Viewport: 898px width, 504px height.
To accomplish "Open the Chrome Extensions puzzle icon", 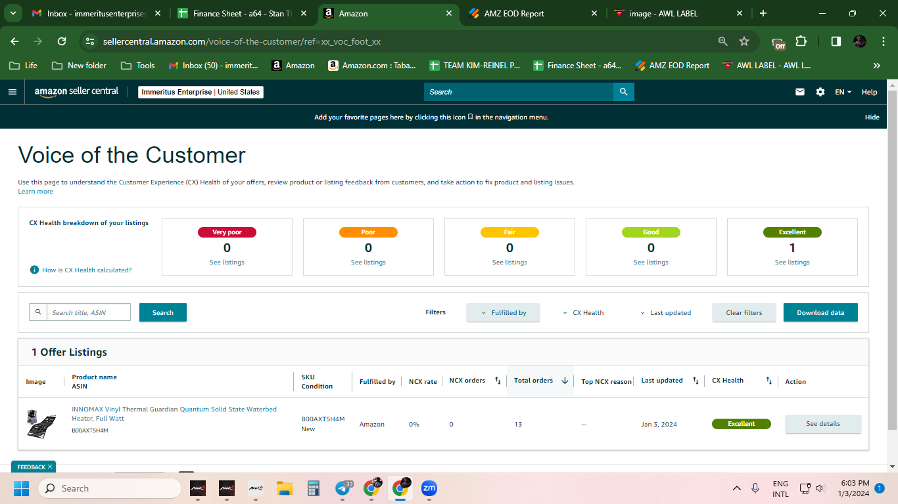I will click(801, 41).
